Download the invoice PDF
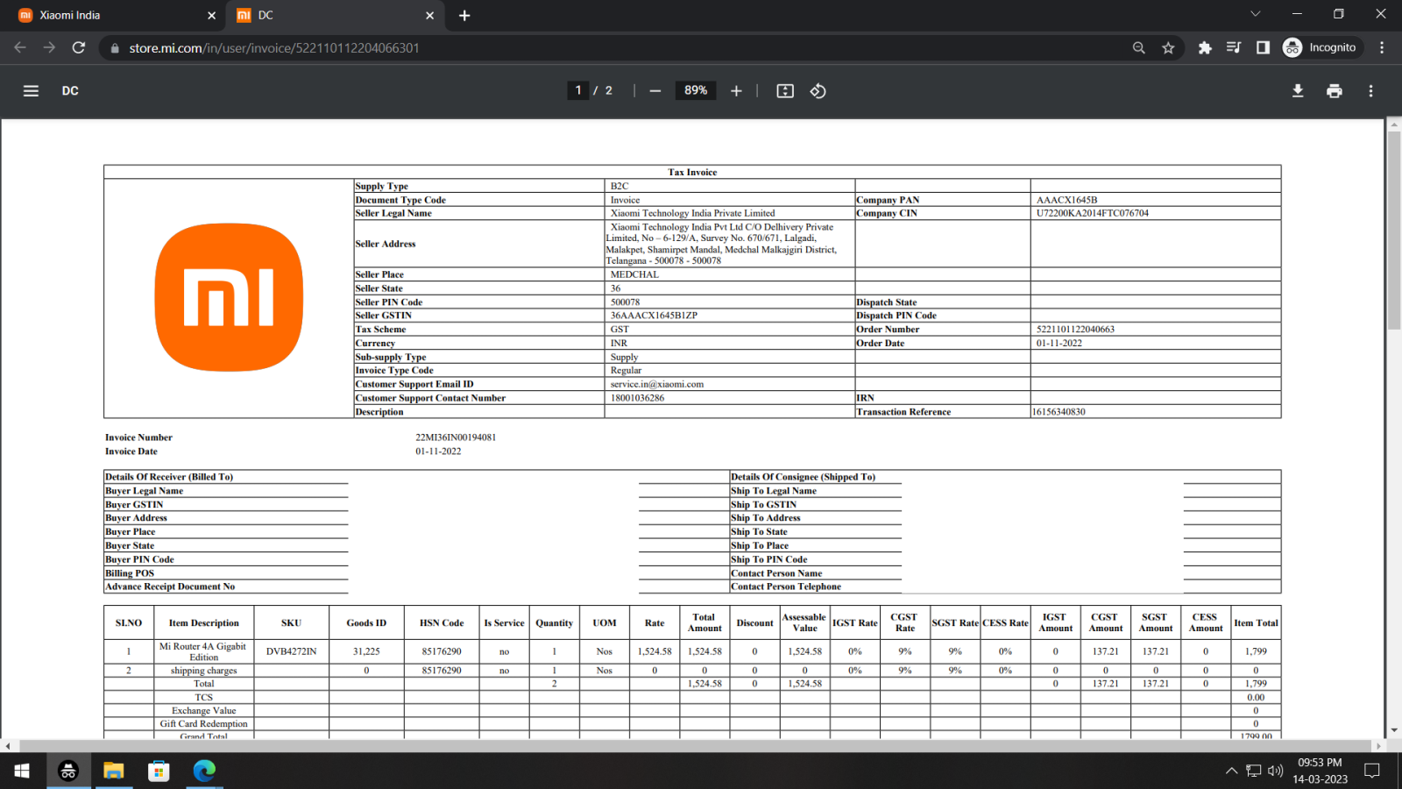 click(x=1298, y=91)
